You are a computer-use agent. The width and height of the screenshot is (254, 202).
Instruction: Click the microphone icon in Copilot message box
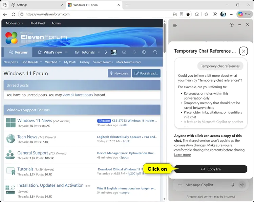point(233,185)
